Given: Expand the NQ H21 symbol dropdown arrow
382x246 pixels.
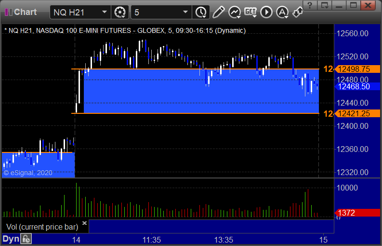Looking at the screenshot, I should (x=104, y=12).
